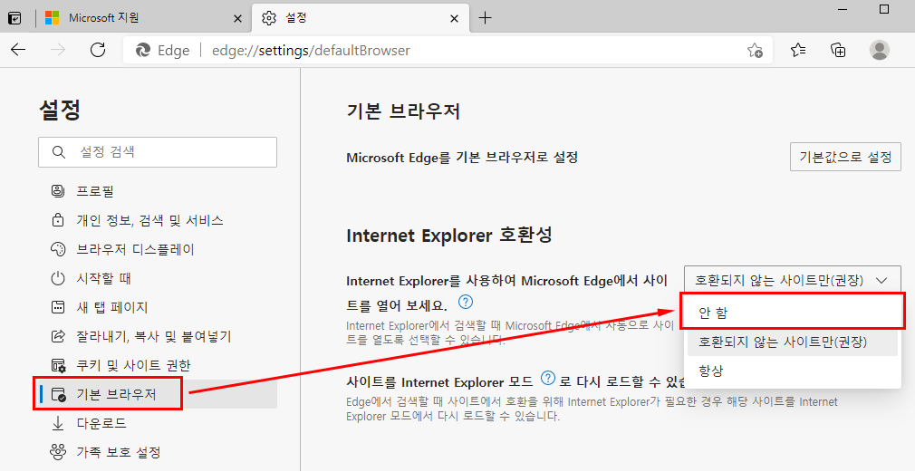Click the palette icon for display
Screen dimensions: 915x472
click(x=58, y=250)
